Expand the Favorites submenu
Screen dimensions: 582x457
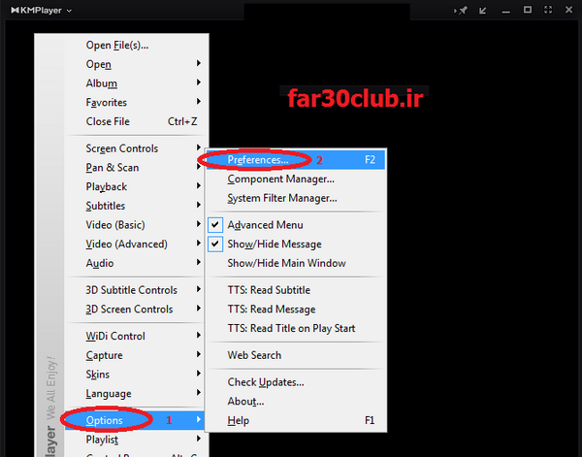coord(136,103)
